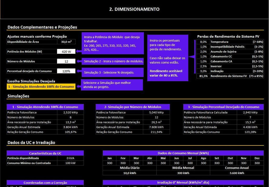Click the purple module power instruction note box
This screenshot has height=187, width=269.
coord(112,43)
